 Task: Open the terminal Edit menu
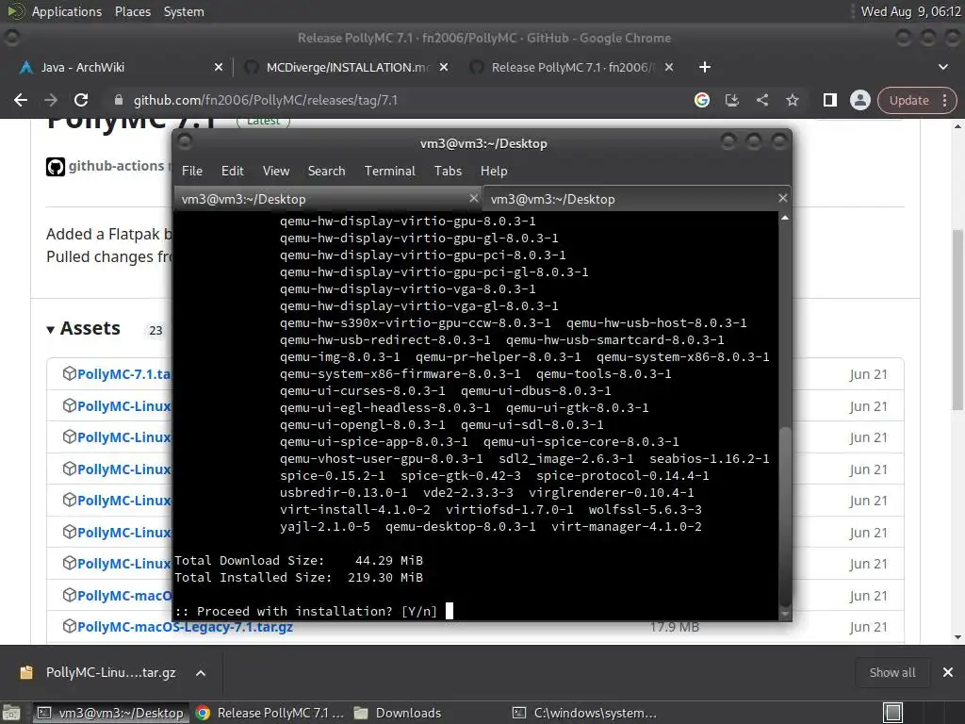click(x=232, y=172)
